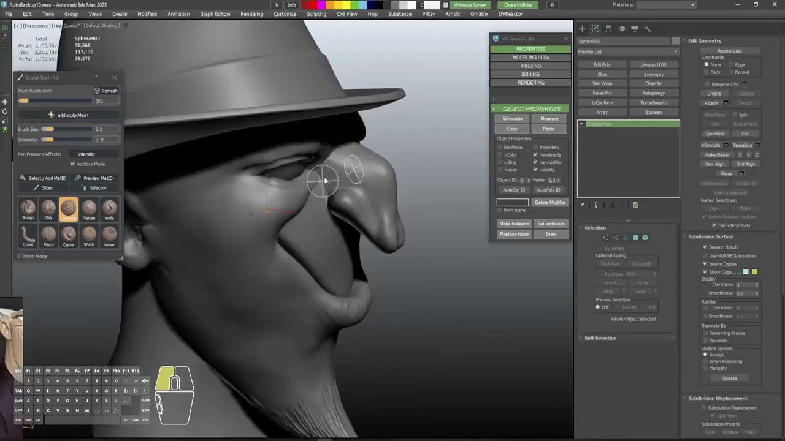The height and width of the screenshot is (441, 785).
Task: Toggle Additive Mode in Sculpt Tool
Action: pyautogui.click(x=73, y=164)
